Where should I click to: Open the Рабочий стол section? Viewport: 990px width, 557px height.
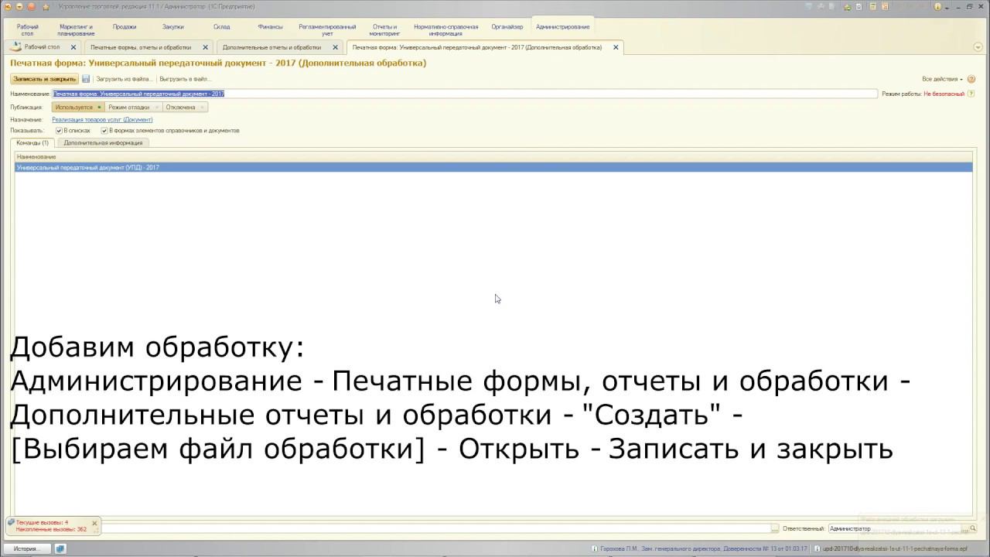pos(28,30)
